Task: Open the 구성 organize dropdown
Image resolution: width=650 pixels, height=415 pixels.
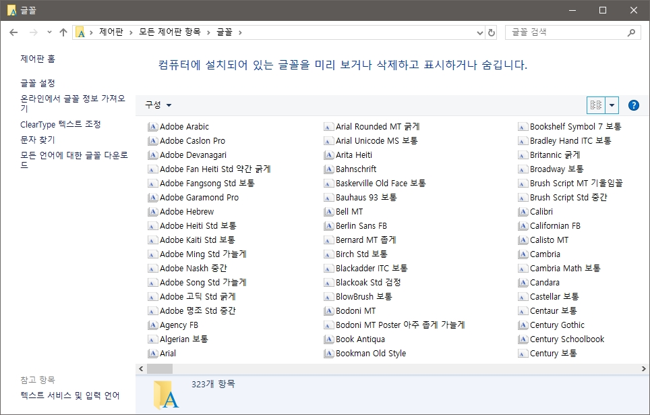Action: point(158,105)
